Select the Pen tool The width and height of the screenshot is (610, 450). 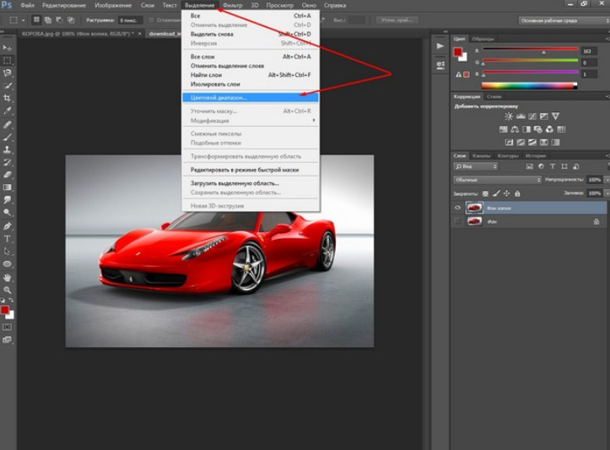7,226
